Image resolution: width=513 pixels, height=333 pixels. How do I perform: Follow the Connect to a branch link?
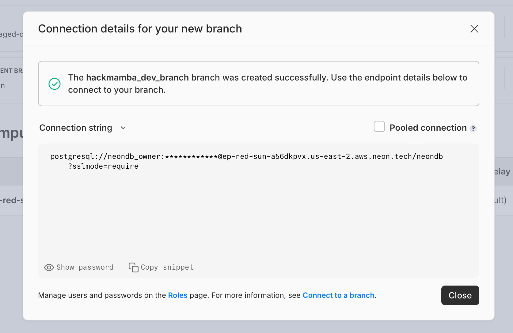coord(338,295)
